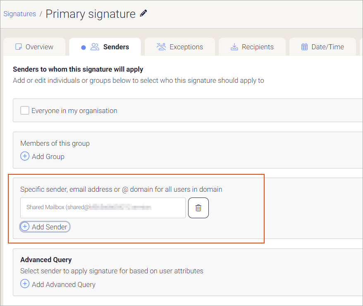Switch to the Exceptions tab
Screen dimensions: 363x306
tap(186, 47)
